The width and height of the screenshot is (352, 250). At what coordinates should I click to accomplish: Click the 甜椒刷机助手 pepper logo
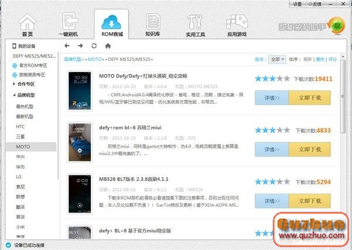337,26
